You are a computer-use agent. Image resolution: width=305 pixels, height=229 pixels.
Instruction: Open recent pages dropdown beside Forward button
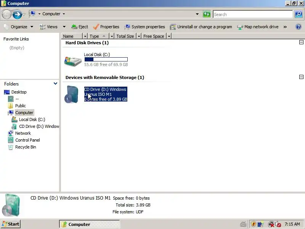click(x=24, y=14)
